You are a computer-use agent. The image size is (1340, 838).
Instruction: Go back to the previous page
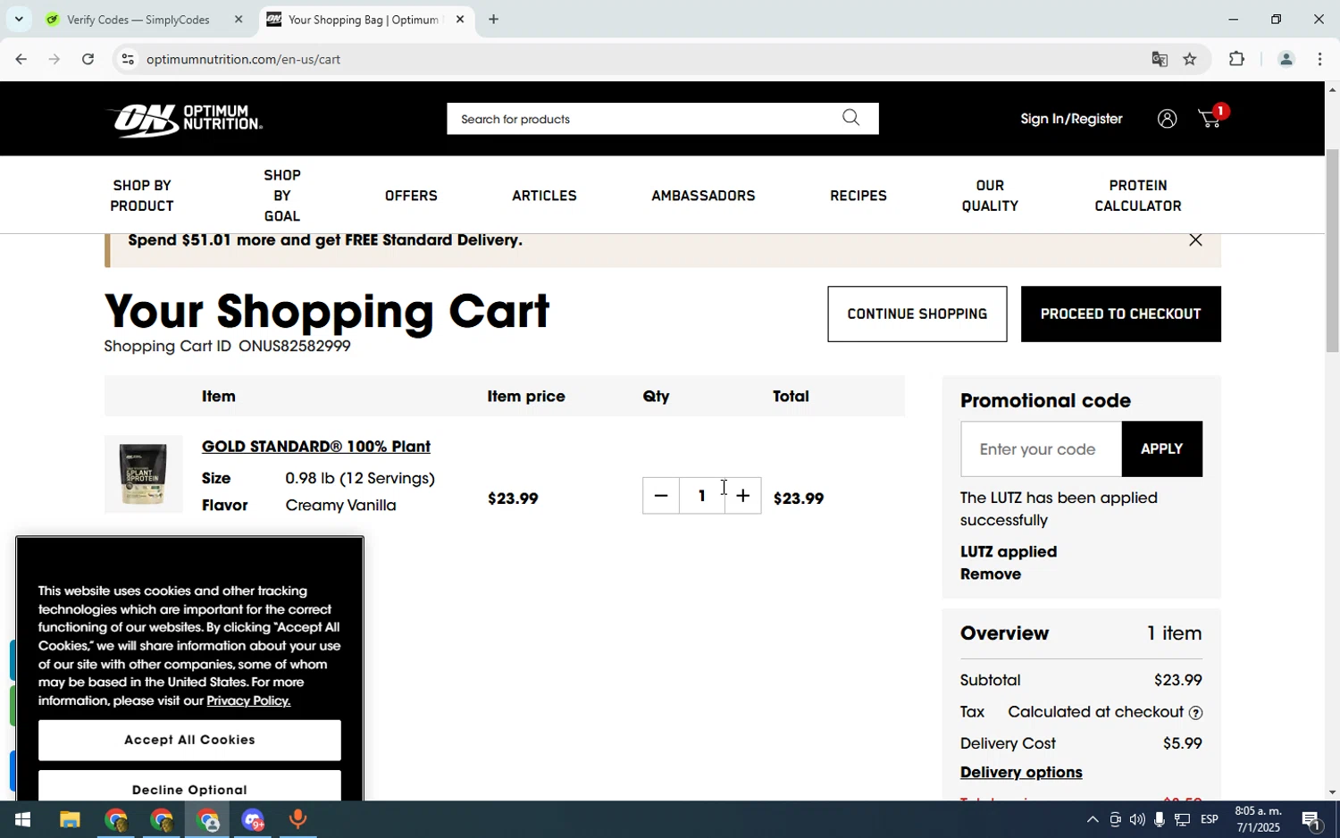point(21,59)
